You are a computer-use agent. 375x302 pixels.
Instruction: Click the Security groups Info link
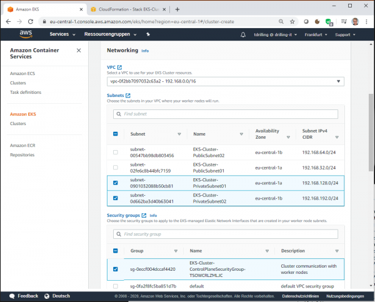point(153,215)
